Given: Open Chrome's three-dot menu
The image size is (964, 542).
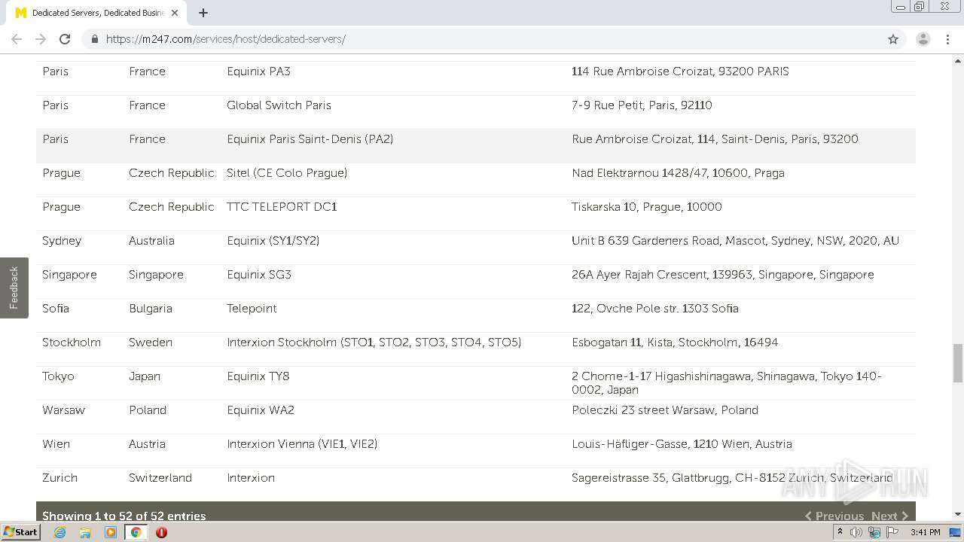Looking at the screenshot, I should coord(947,39).
